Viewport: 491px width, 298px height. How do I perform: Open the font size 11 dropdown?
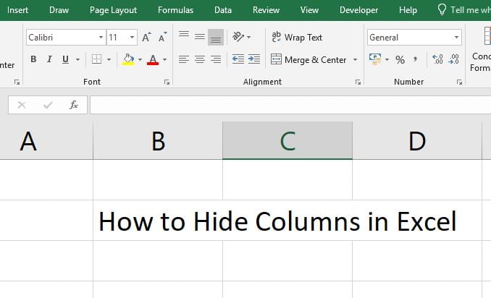pyautogui.click(x=132, y=38)
